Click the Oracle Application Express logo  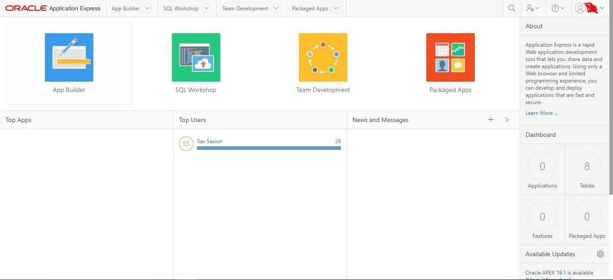[53, 8]
